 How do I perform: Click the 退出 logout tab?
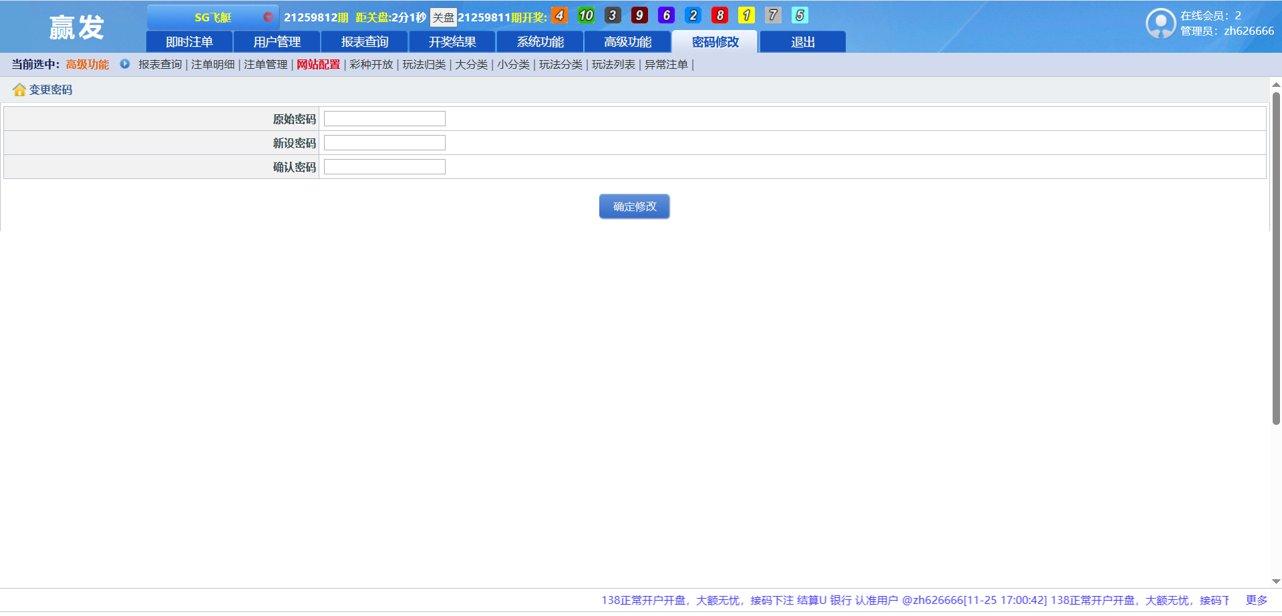point(802,42)
